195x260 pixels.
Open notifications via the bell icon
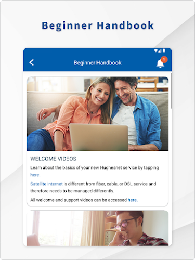tap(160, 63)
